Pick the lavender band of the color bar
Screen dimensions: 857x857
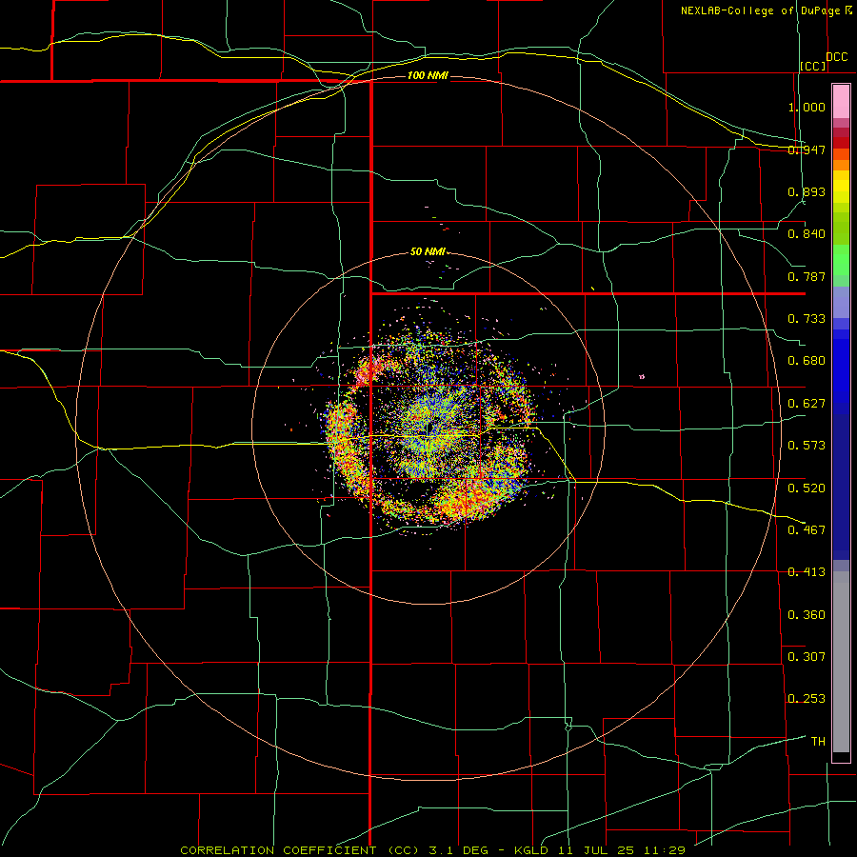click(x=841, y=302)
